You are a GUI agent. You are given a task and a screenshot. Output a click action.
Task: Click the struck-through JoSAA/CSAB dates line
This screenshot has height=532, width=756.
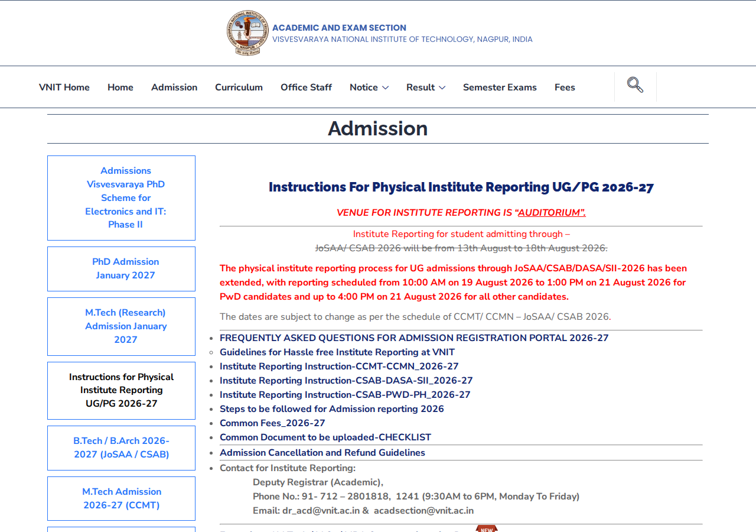tap(461, 248)
